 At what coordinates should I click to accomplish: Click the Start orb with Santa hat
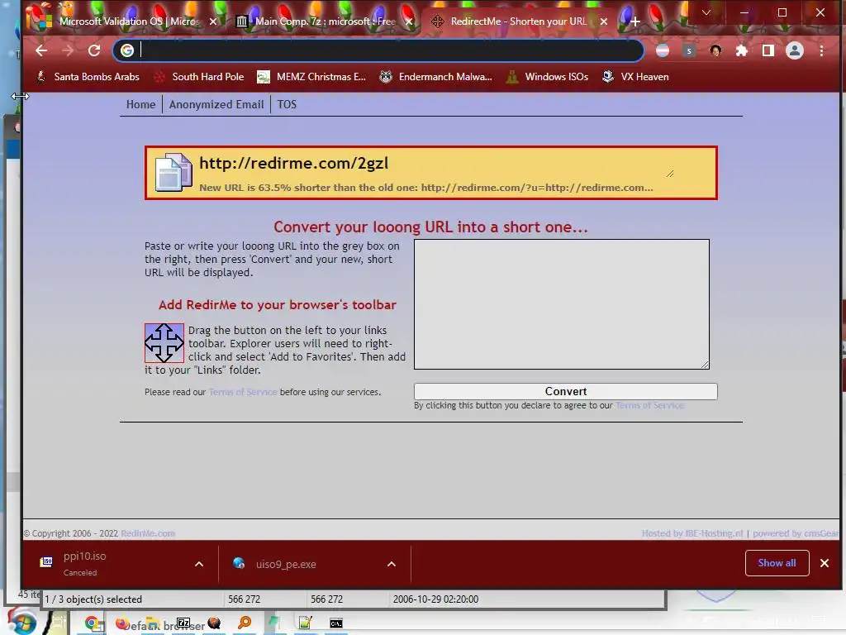tap(21, 622)
